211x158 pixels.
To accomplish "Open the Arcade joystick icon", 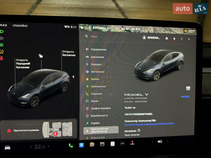I will coord(132,143).
